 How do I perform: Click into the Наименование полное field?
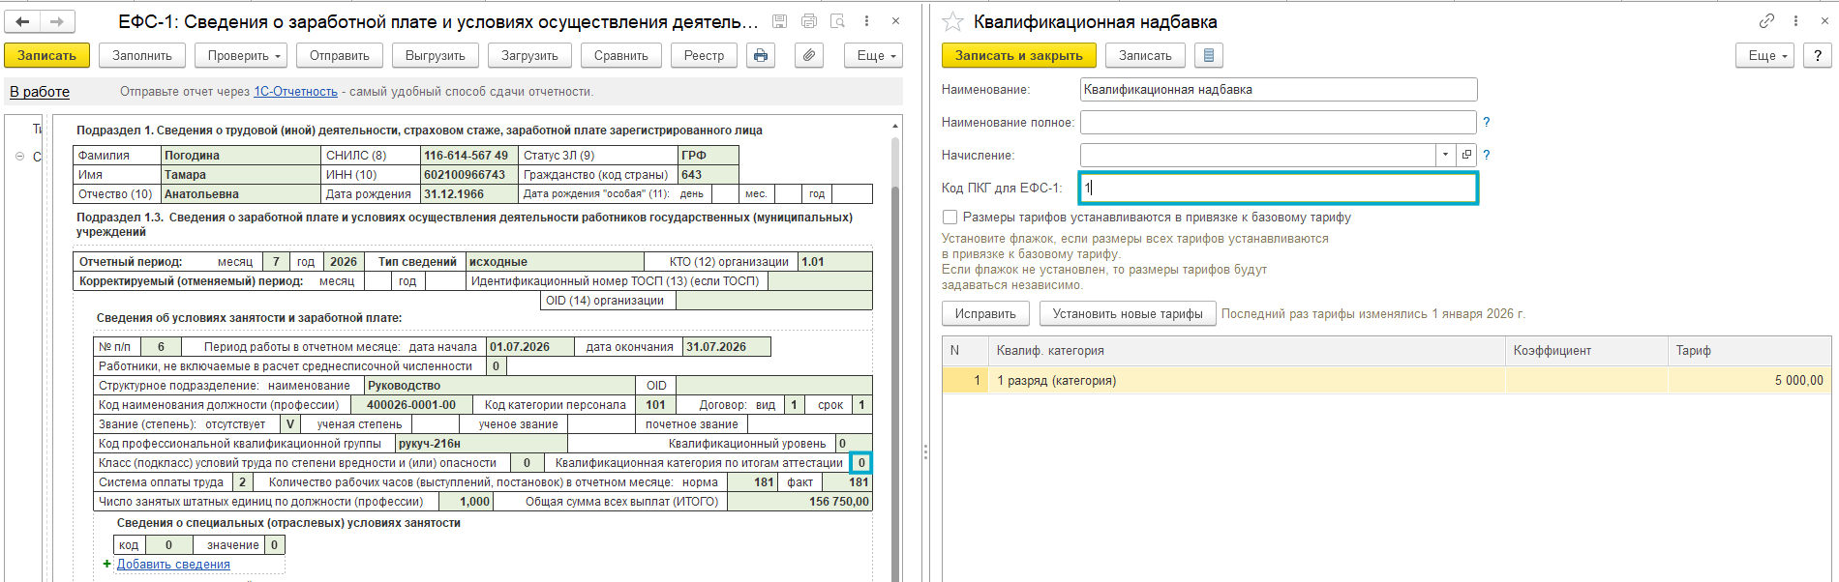click(1278, 122)
